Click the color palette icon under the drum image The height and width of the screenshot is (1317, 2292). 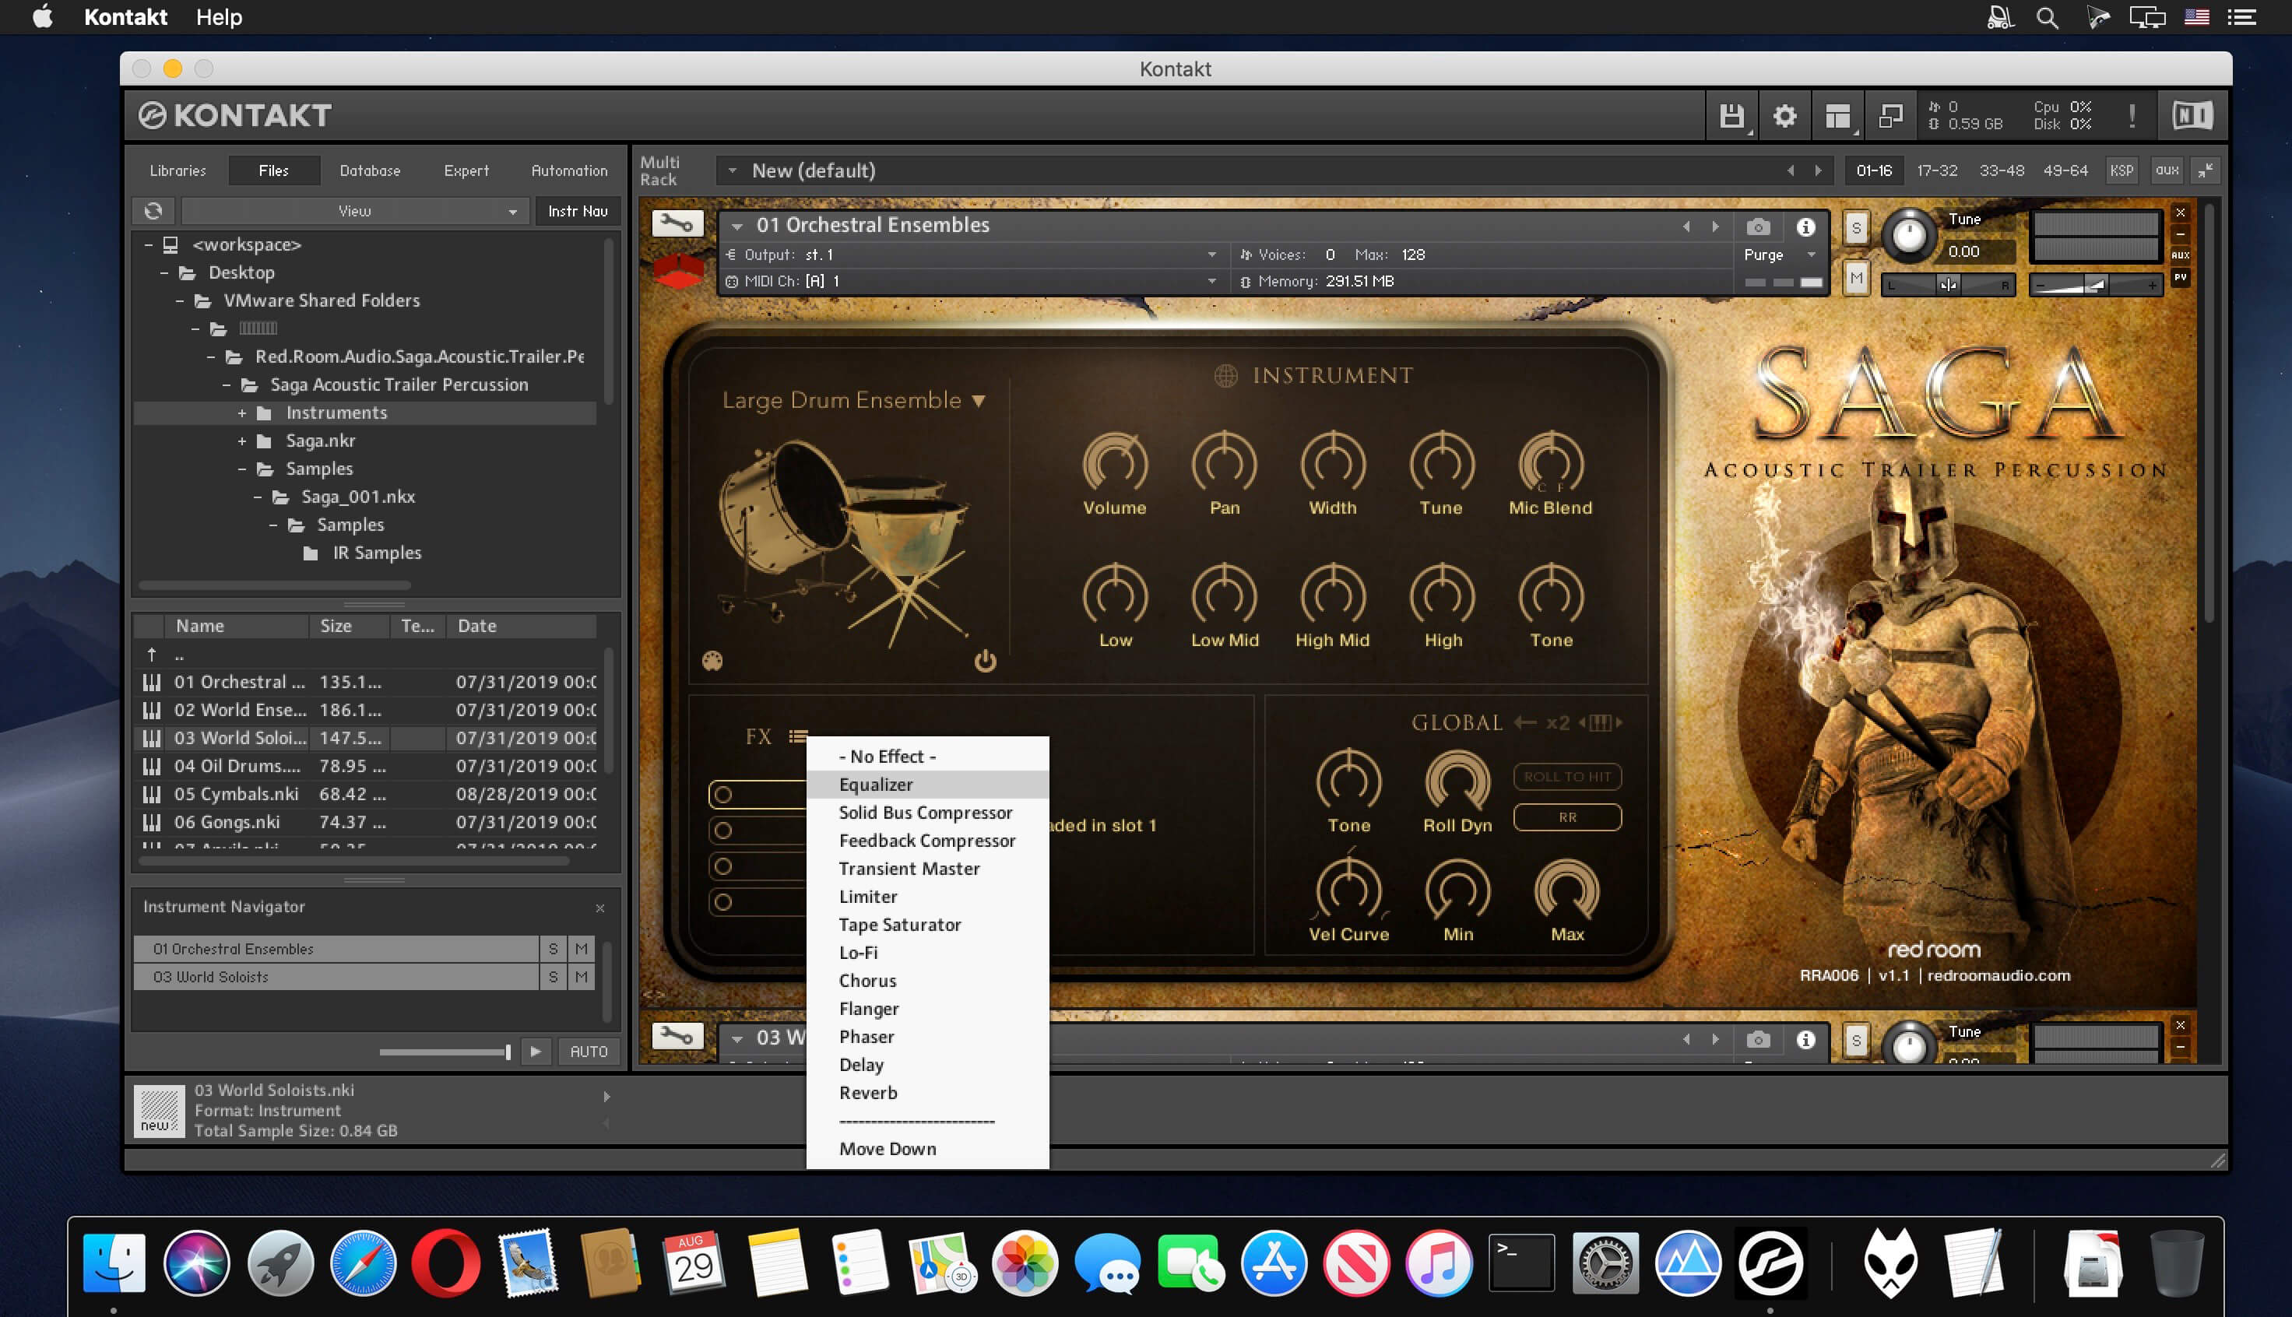[x=712, y=661]
